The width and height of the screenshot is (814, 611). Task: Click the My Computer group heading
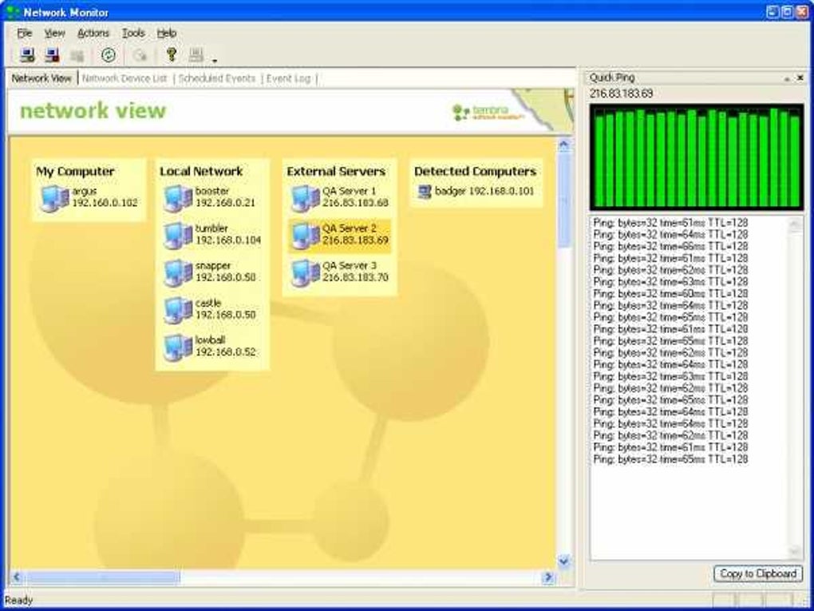point(75,172)
